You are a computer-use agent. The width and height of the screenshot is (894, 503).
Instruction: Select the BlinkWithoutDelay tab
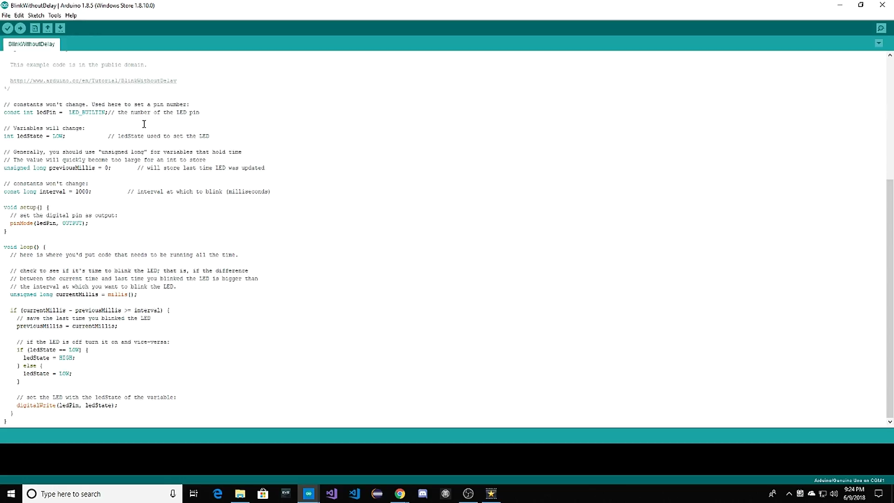pos(31,44)
